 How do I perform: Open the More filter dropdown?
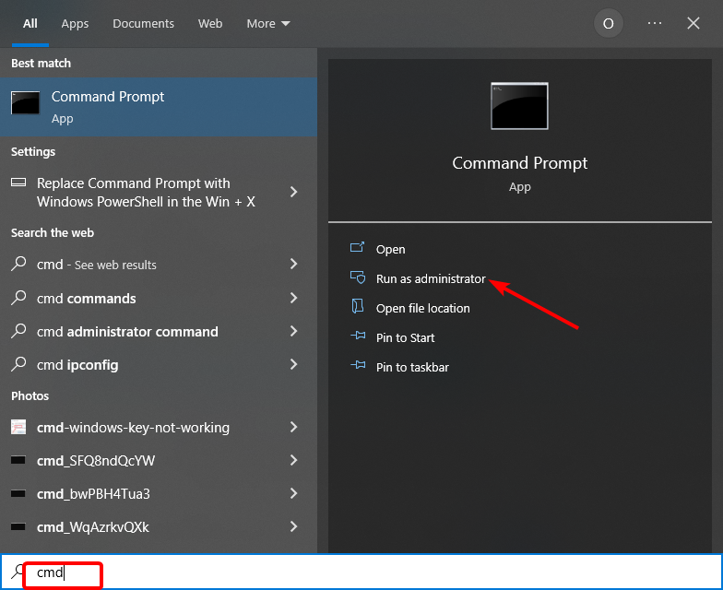tap(268, 24)
